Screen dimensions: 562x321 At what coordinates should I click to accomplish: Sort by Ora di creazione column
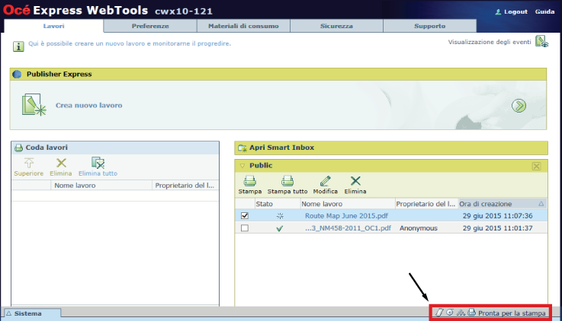(503, 204)
